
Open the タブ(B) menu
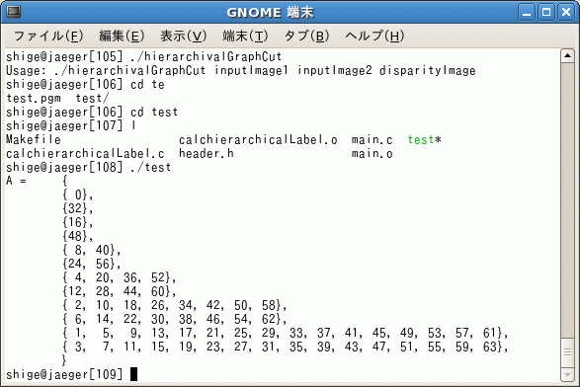click(306, 36)
